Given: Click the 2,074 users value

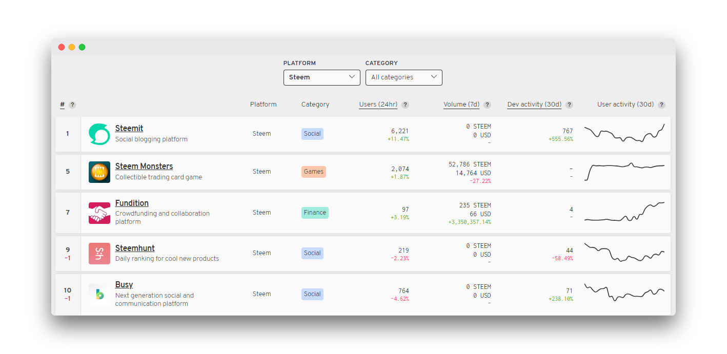Looking at the screenshot, I should (x=400, y=169).
